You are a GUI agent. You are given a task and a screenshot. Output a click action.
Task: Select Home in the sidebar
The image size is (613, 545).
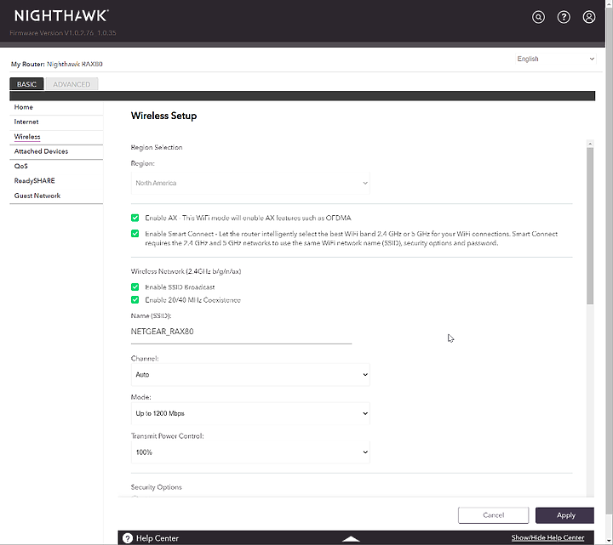coord(24,107)
